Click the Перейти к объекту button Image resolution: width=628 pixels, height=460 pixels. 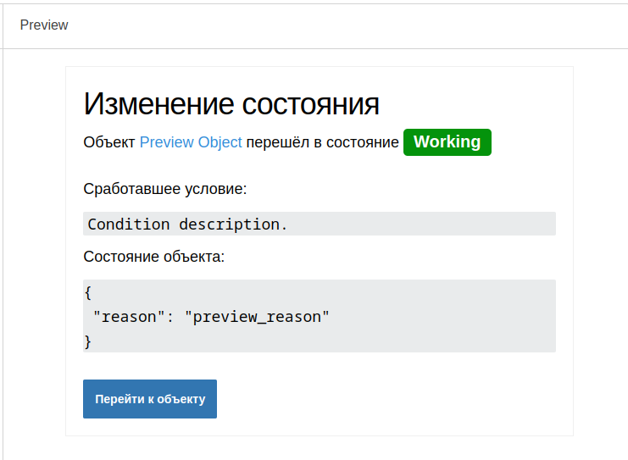coord(150,399)
